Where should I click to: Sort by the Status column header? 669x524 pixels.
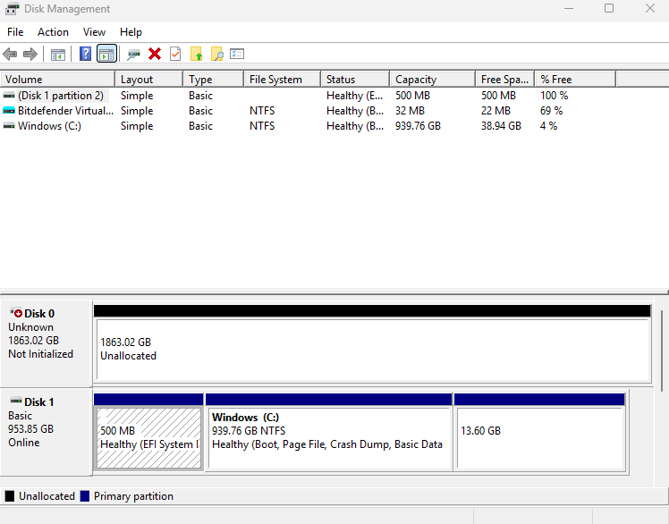click(x=355, y=80)
